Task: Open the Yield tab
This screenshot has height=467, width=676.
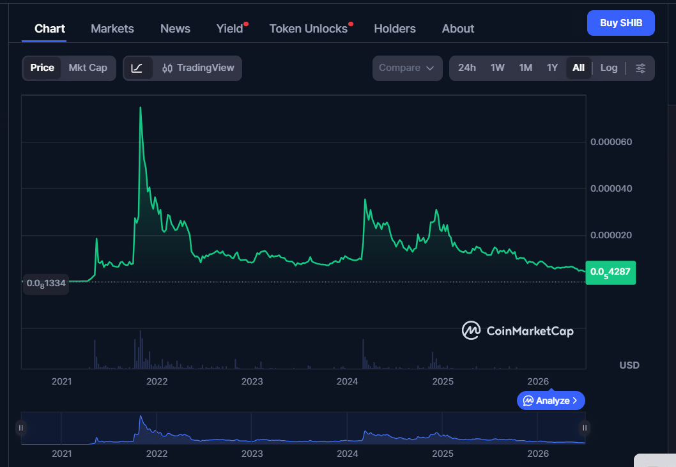Action: pyautogui.click(x=230, y=29)
